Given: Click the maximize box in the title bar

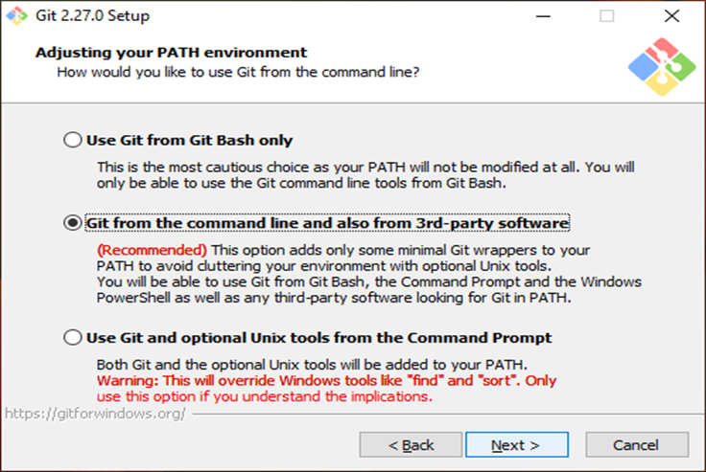Looking at the screenshot, I should click(606, 16).
